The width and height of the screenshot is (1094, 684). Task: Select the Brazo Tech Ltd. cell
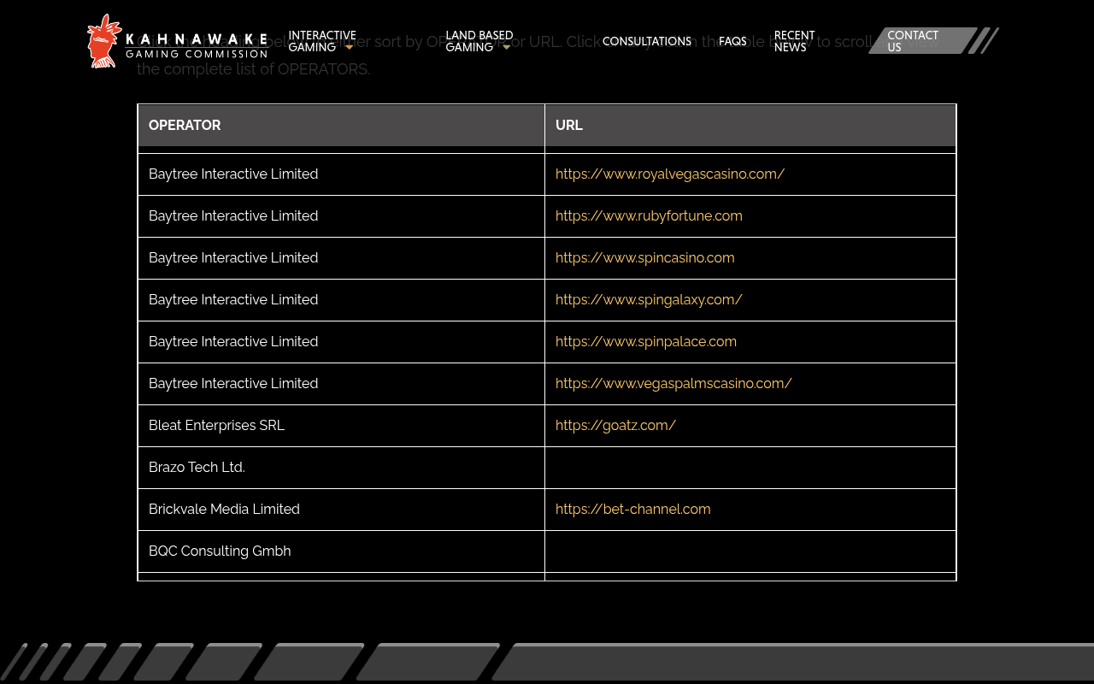point(341,467)
